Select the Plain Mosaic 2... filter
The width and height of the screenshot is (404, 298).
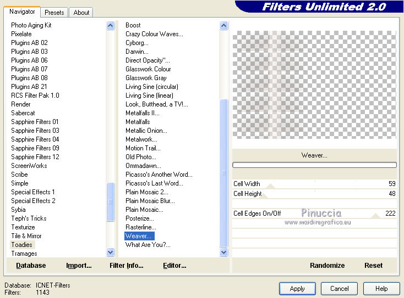[x=147, y=192]
